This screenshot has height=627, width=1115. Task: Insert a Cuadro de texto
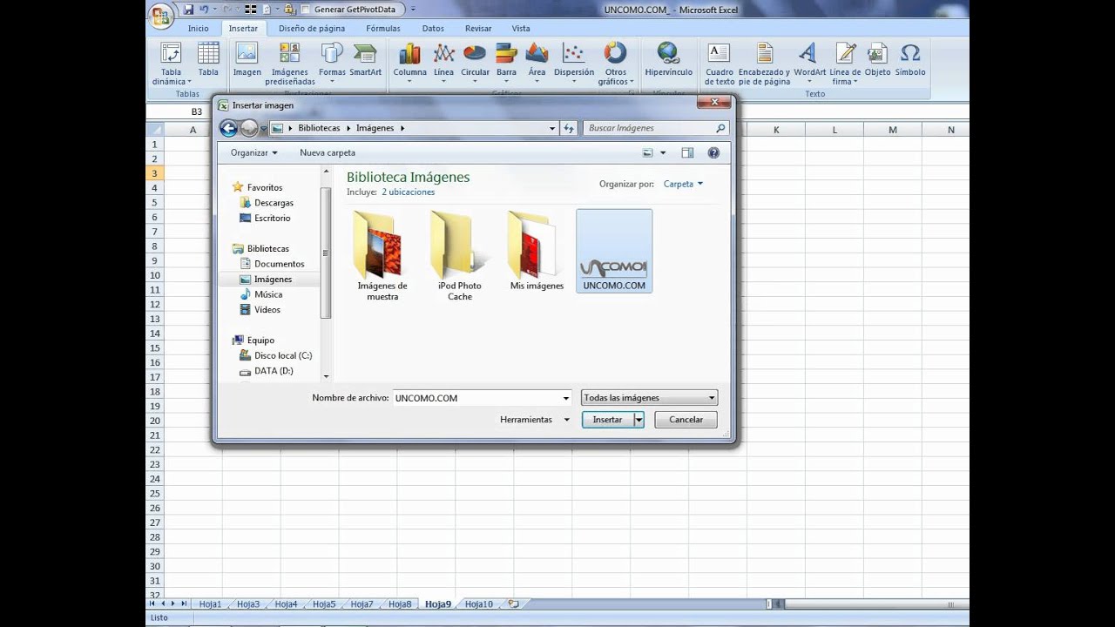tap(719, 64)
